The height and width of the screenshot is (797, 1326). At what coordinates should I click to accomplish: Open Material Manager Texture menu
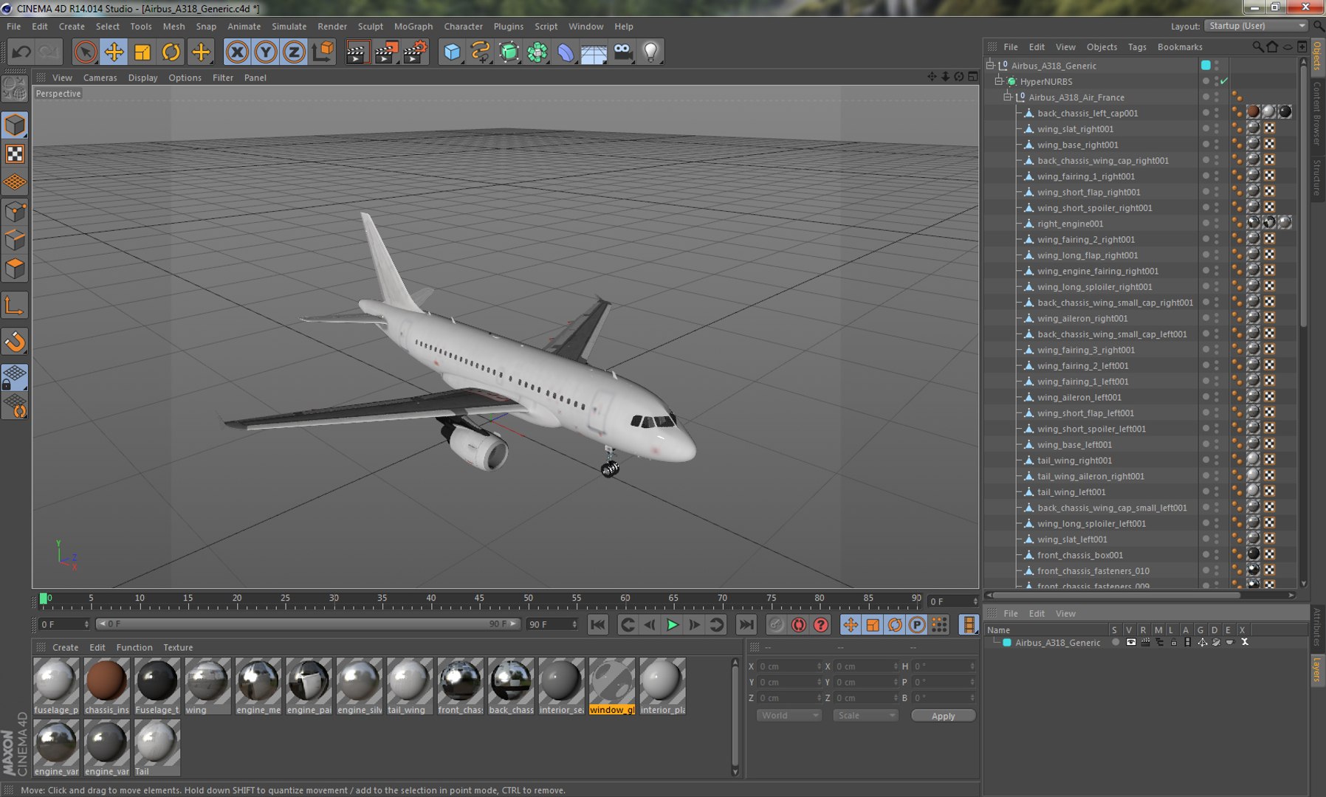[178, 647]
